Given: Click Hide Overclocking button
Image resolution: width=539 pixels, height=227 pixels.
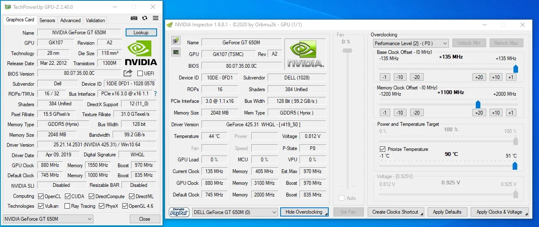Looking at the screenshot, I should pyautogui.click(x=304, y=212).
